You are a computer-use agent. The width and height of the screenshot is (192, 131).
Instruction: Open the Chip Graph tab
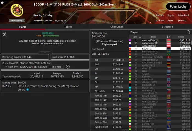pos(117,27)
